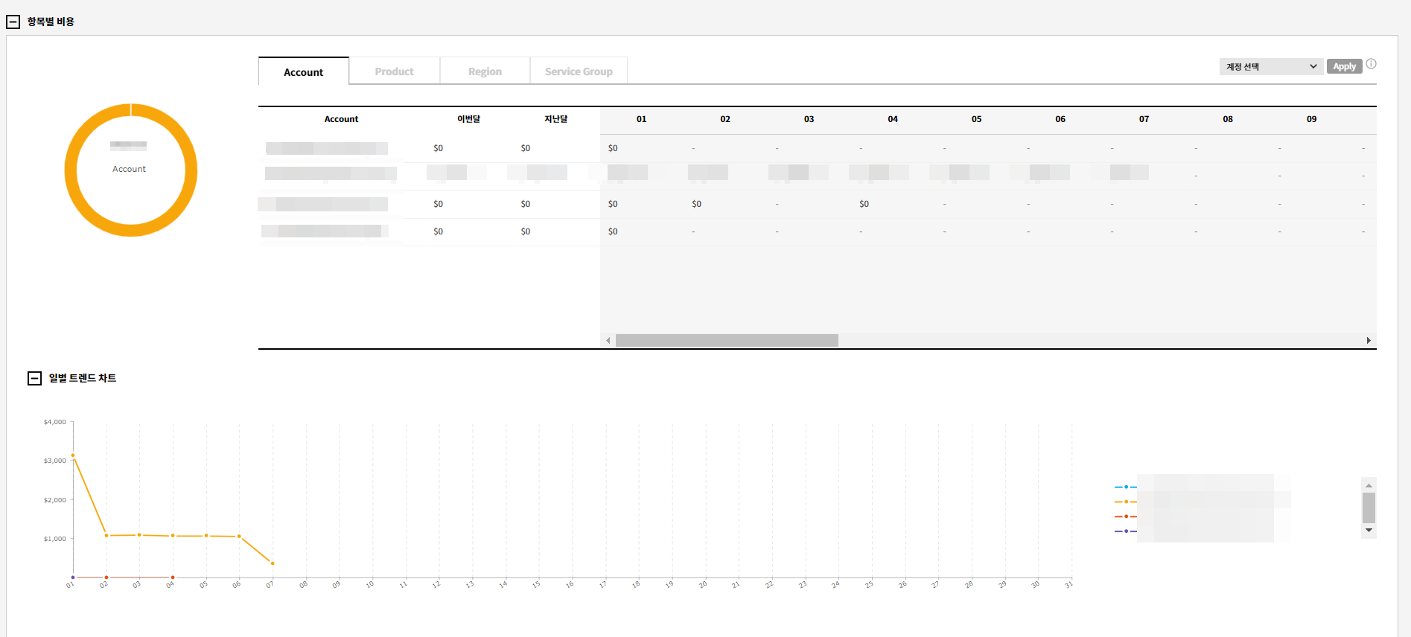Viewport: 1411px width, 637px height.
Task: Sort by the 이번달 column header
Action: [x=468, y=119]
